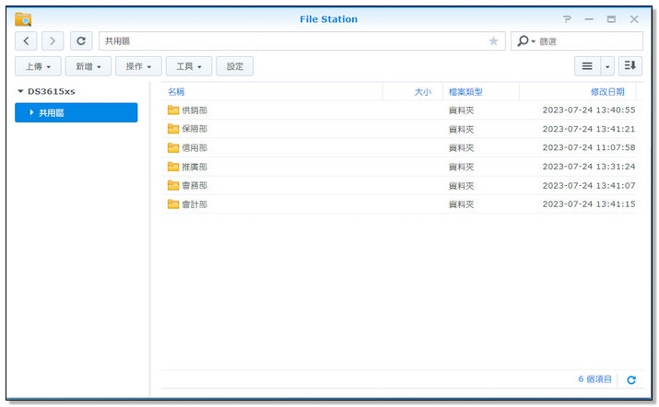Click the forward navigation arrow
The width and height of the screenshot is (659, 407).
tap(53, 41)
